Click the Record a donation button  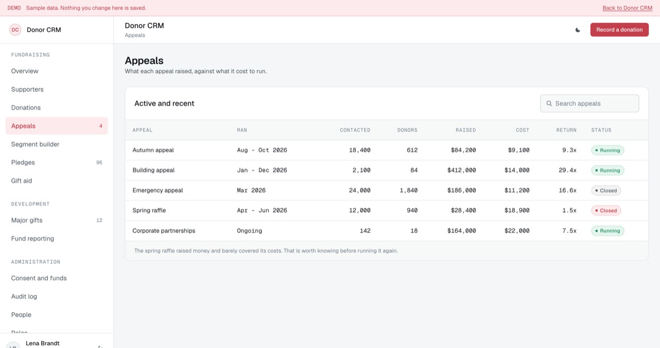619,30
